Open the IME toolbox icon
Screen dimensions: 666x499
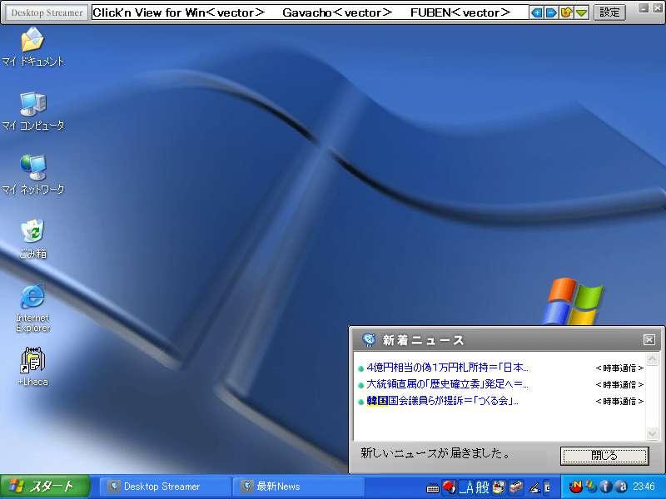click(515, 487)
